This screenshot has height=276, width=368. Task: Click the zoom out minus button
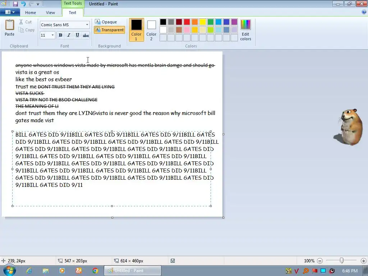tap(319, 261)
